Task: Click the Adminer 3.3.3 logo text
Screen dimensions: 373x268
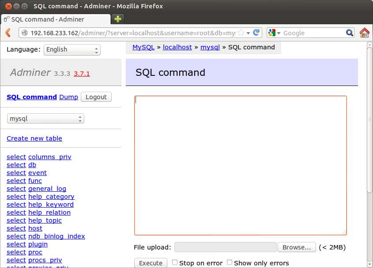Action: 40,72
